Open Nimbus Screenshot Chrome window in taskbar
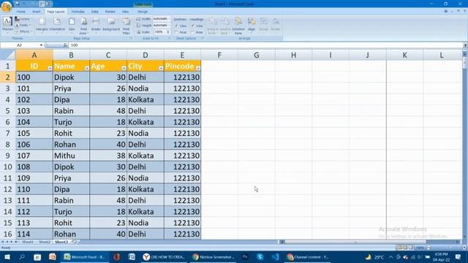The height and width of the screenshot is (263, 468). [214, 256]
